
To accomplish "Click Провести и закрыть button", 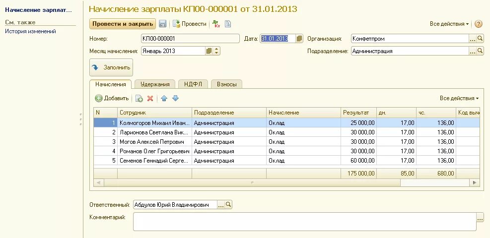I will 123,24.
